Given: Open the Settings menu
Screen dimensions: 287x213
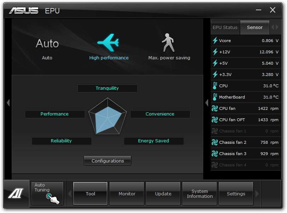Looking at the screenshot, I should tap(236, 194).
